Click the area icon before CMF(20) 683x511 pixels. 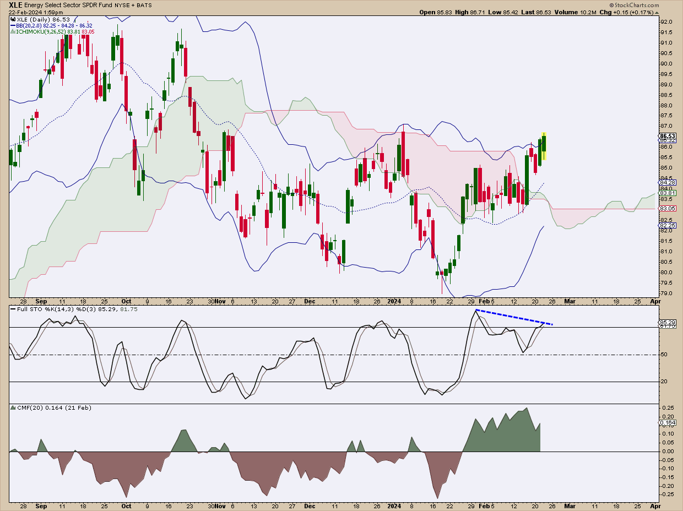(x=13, y=408)
